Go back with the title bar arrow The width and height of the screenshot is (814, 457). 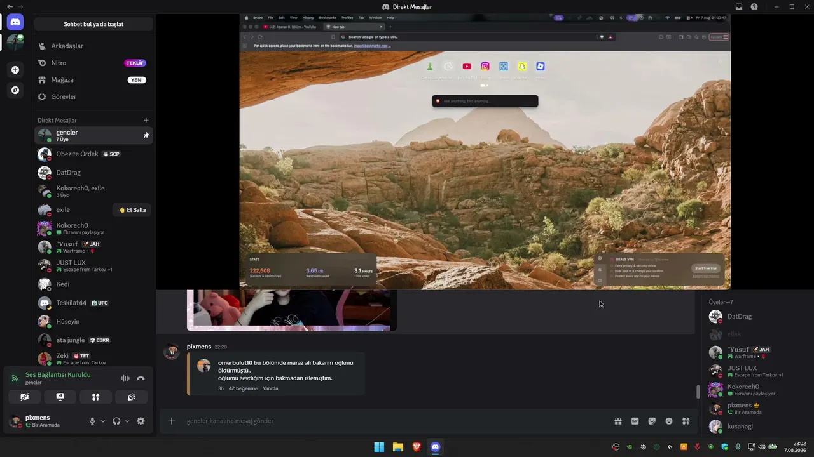click(x=10, y=7)
